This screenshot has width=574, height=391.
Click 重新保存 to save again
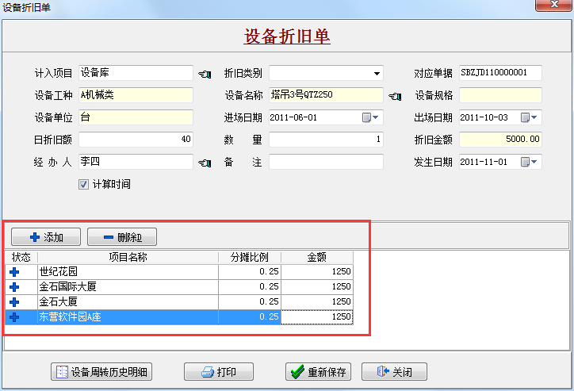click(318, 372)
